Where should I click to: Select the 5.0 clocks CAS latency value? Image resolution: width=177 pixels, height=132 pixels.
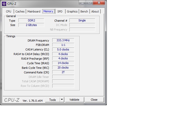click(63, 49)
